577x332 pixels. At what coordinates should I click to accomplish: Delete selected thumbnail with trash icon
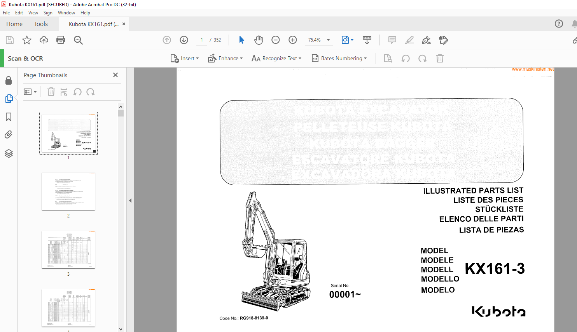[x=51, y=92]
